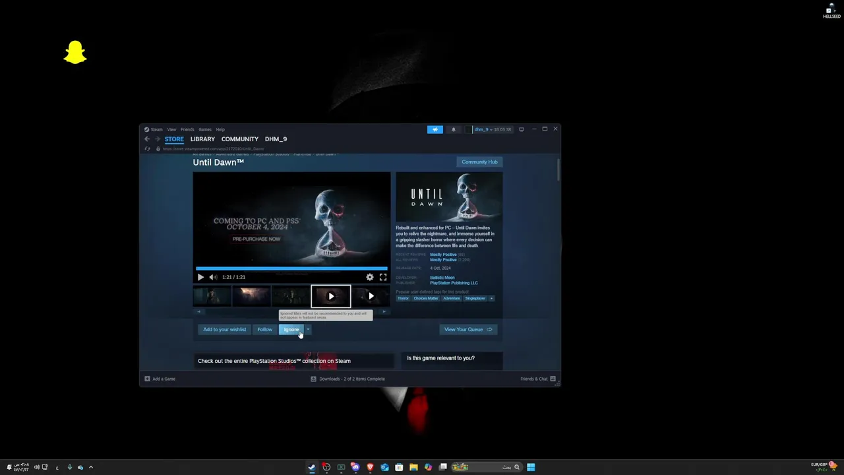Open the DHM_9 profile tab
This screenshot has height=475, width=844.
(x=276, y=139)
